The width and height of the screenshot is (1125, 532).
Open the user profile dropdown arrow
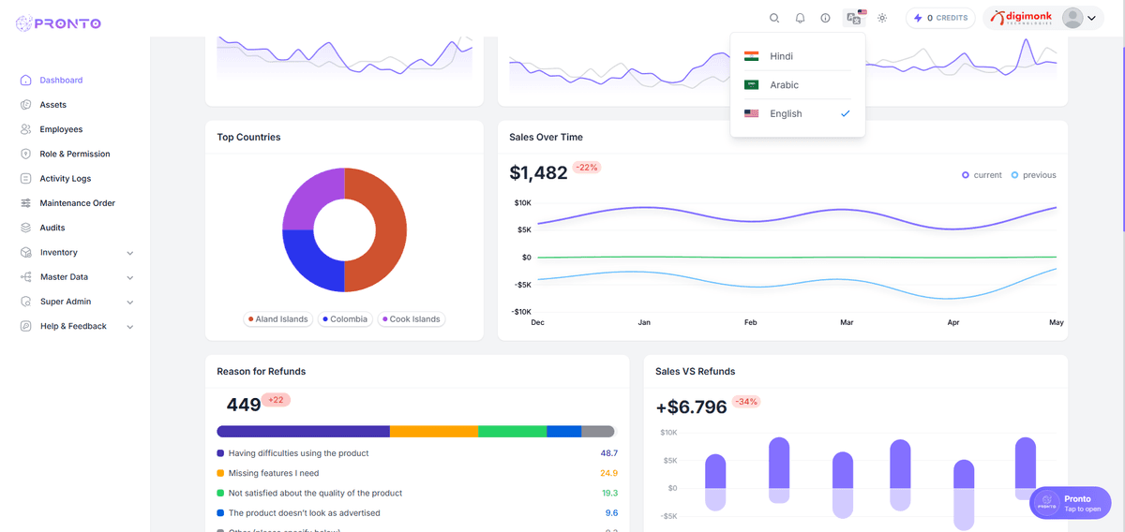pos(1092,18)
